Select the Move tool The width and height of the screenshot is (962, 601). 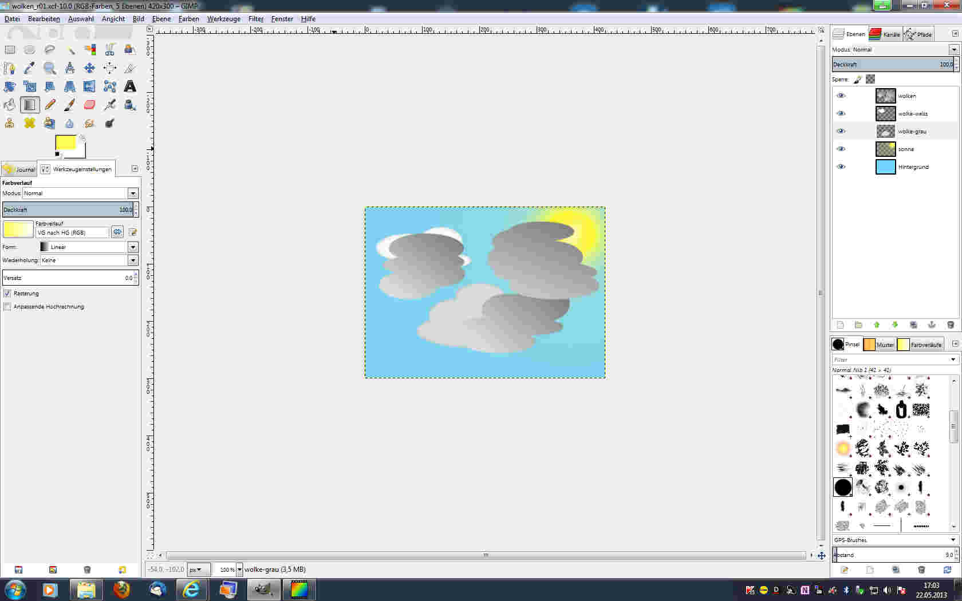(x=90, y=68)
